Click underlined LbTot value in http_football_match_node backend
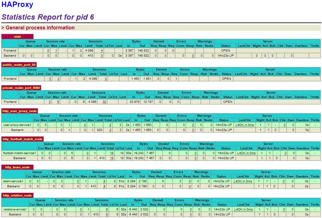This screenshot has width=322, height=218. click(113, 158)
